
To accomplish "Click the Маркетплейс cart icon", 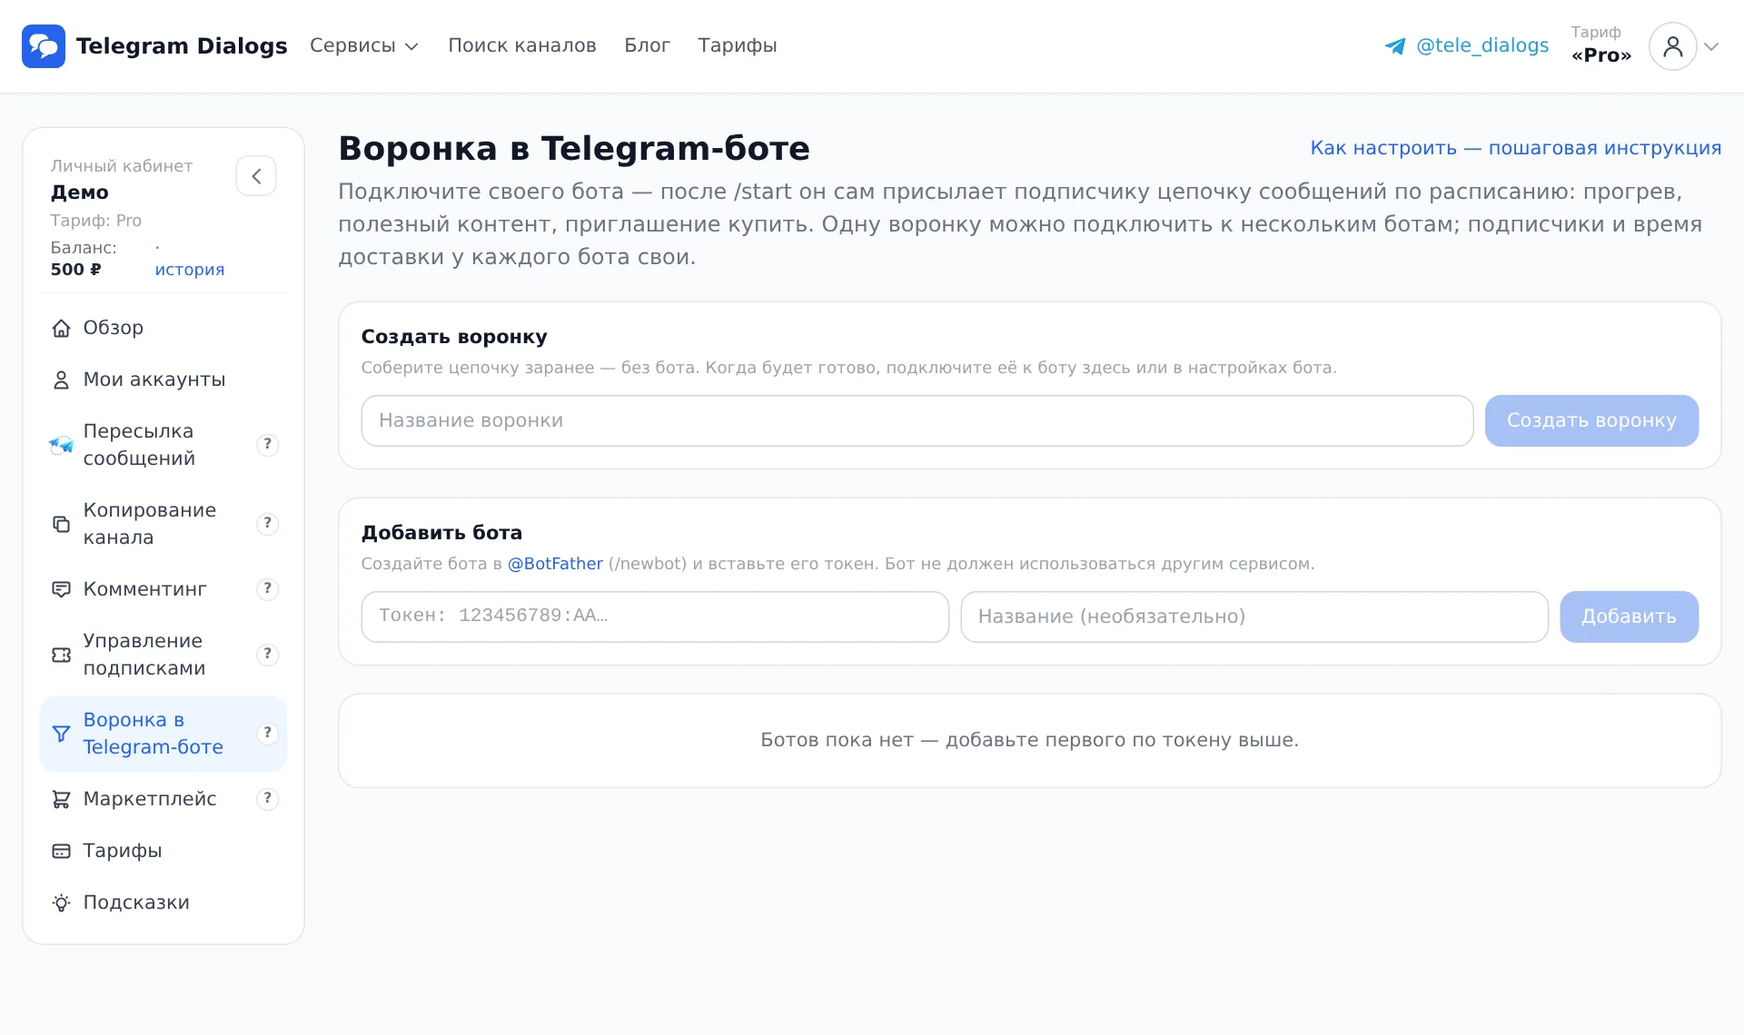I will pos(61,799).
